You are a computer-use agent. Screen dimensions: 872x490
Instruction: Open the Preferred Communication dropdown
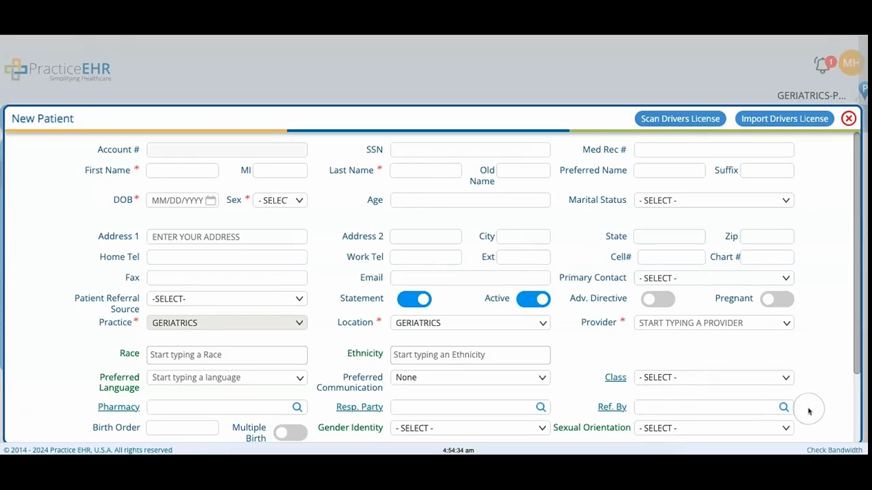[x=470, y=378]
